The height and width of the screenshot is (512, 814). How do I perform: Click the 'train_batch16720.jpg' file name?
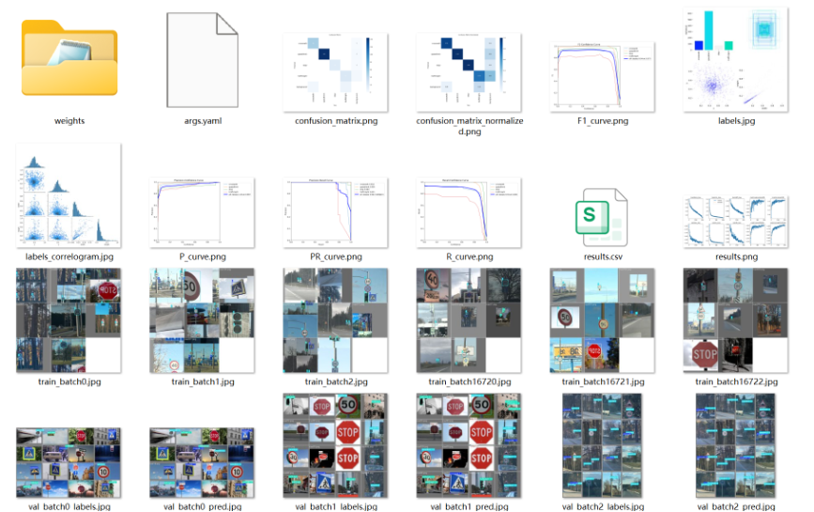[x=469, y=381]
